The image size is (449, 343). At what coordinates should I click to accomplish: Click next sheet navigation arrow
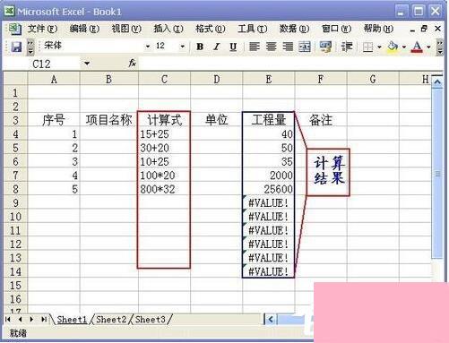click(x=31, y=320)
